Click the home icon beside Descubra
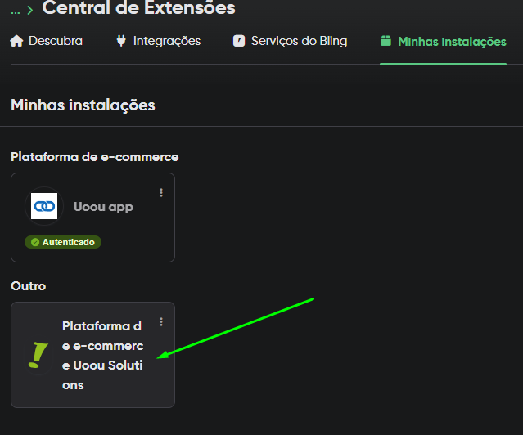The image size is (523, 435). (16, 41)
